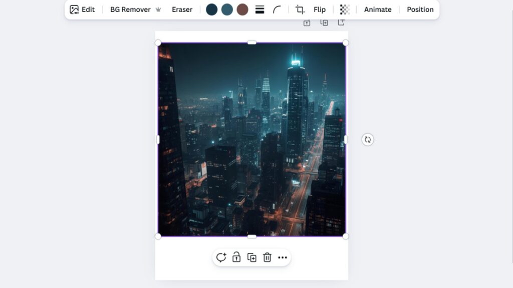Viewport: 513px width, 288px height.
Task: Open the Animate panel
Action: [x=377, y=9]
